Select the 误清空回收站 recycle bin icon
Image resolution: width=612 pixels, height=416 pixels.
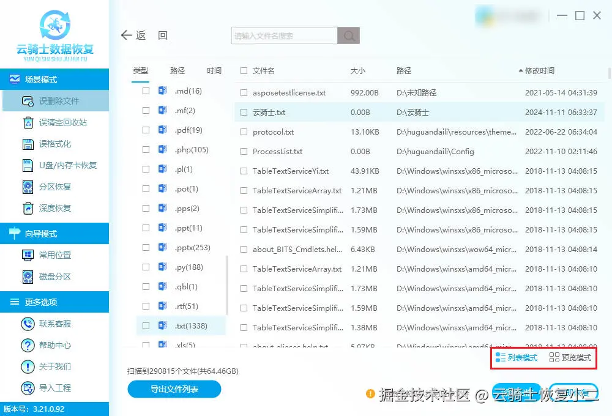tap(28, 122)
